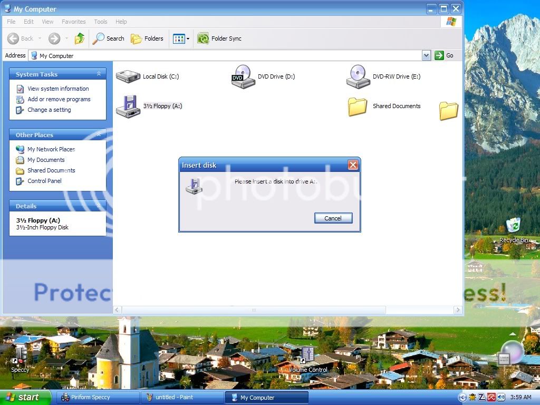
Task: Open the Shared Documents folder
Action: coord(358,105)
